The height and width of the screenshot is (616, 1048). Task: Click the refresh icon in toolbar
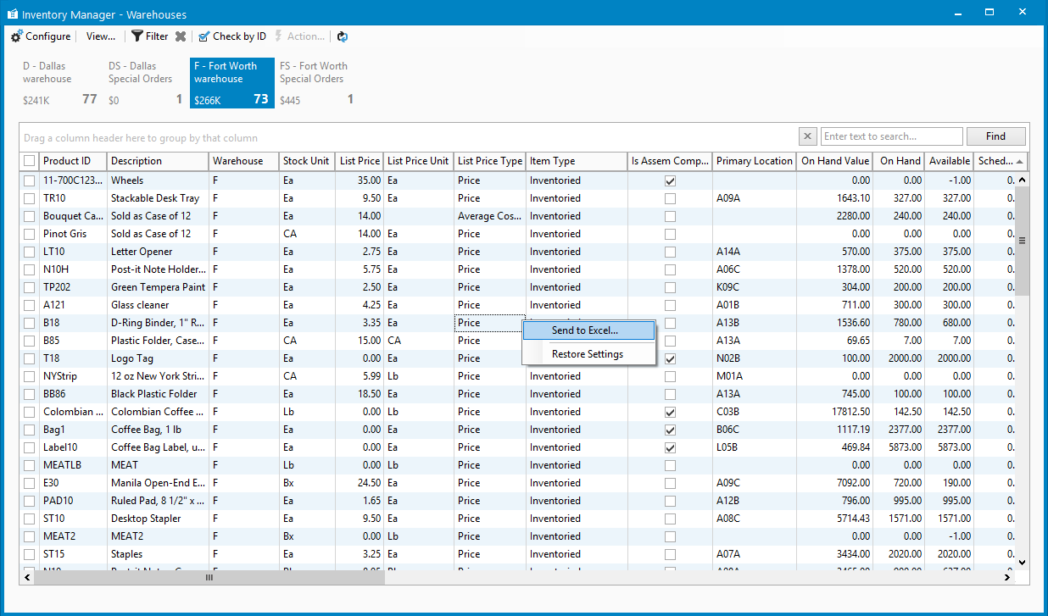[343, 36]
